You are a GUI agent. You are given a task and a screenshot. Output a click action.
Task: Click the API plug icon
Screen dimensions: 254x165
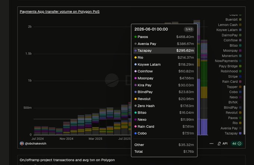point(219,143)
